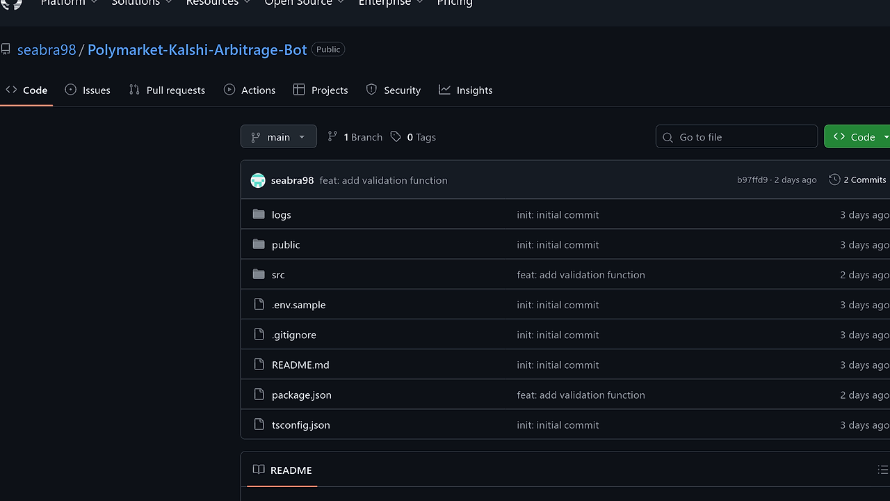The image size is (890, 501).
Task: Open the src folder
Action: coord(278,275)
